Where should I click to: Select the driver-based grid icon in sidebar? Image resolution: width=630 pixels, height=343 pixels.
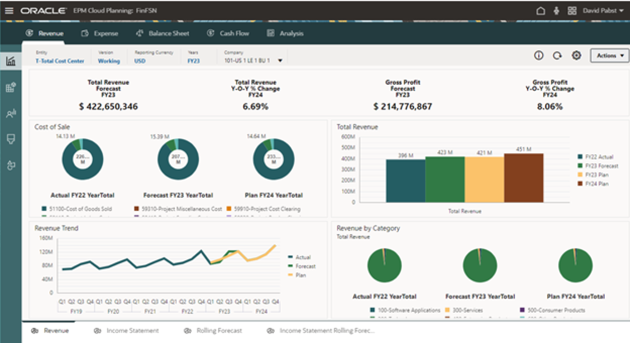click(11, 87)
